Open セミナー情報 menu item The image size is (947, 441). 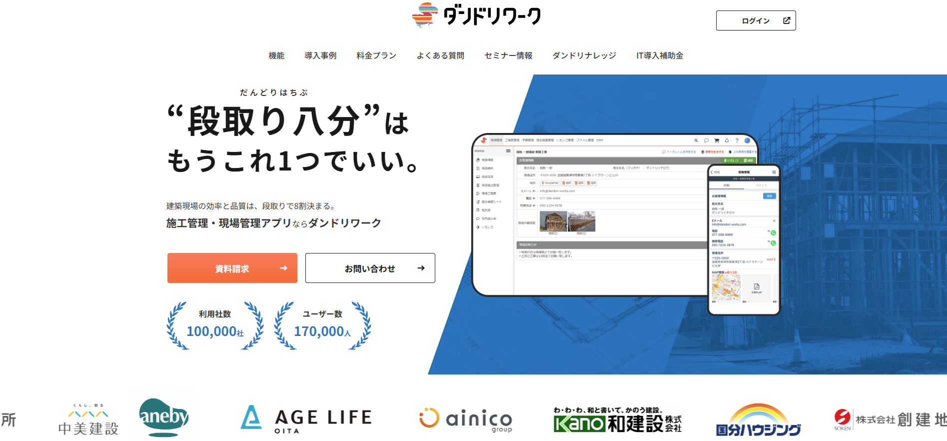[508, 55]
